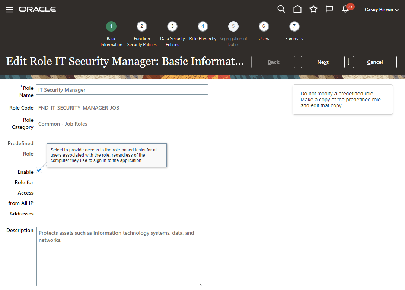
Task: Open the hamburger navigator menu
Action: click(x=9, y=10)
